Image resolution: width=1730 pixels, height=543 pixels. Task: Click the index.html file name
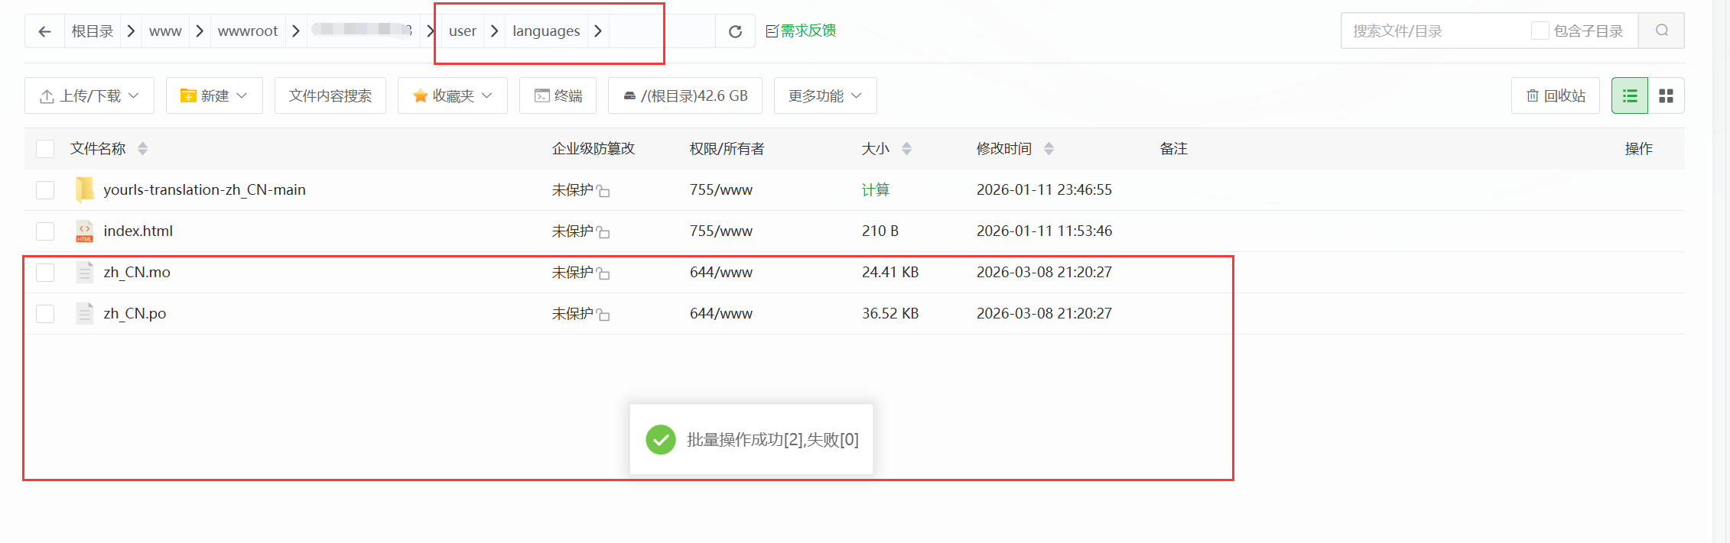point(138,231)
